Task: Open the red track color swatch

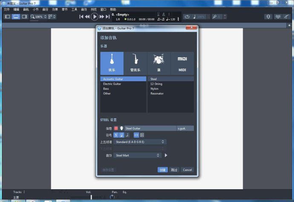Action: point(116,128)
